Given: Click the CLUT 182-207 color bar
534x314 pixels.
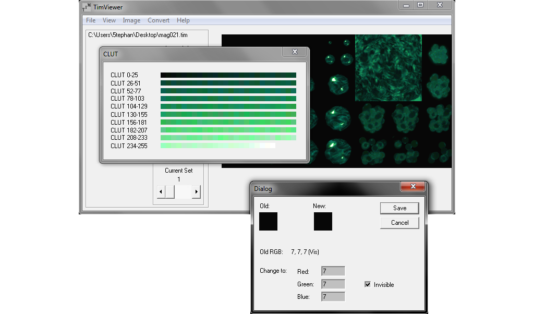Looking at the screenshot, I should tap(228, 130).
